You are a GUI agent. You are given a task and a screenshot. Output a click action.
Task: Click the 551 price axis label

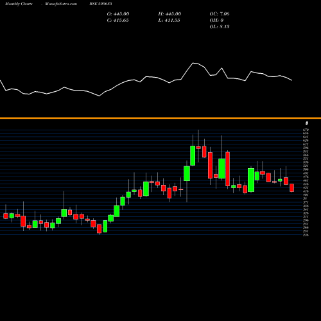click(306, 159)
